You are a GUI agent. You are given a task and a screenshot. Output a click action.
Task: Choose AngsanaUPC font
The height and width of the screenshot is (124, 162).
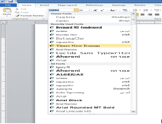pos(89,85)
